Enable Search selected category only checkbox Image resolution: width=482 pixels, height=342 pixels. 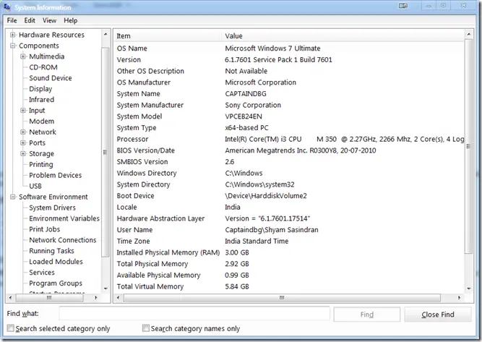[x=10, y=328]
